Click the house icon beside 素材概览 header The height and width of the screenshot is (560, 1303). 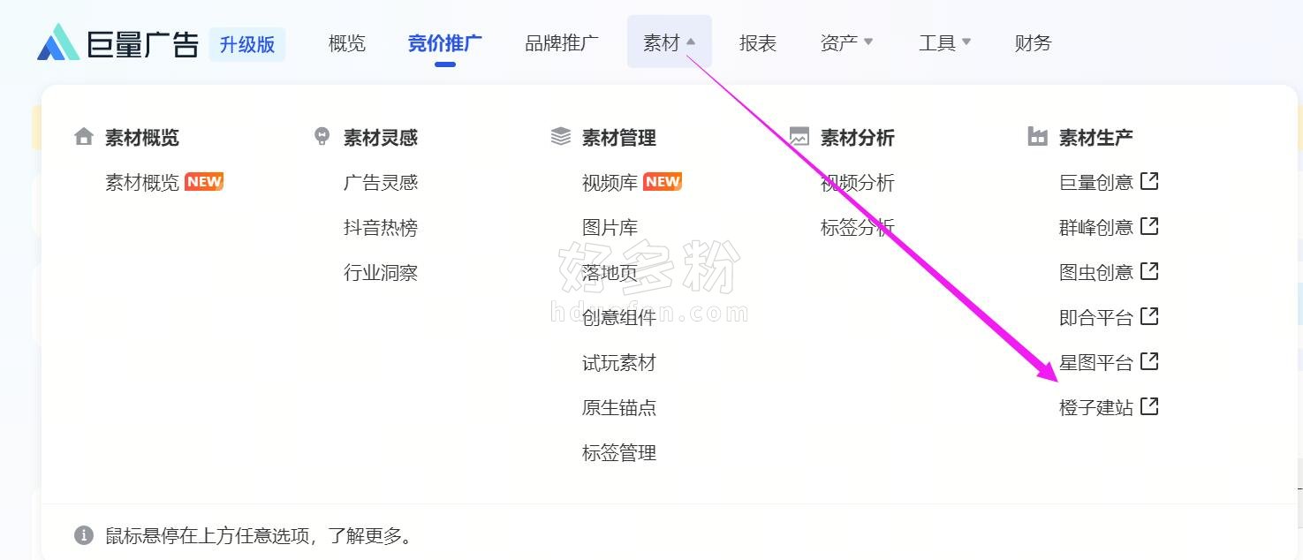click(x=84, y=137)
